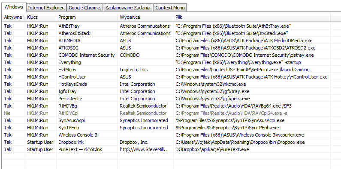Image resolution: width=341 pixels, height=169 pixels.
Task: Select the ATKMEDIA program entry
Action: (69, 41)
